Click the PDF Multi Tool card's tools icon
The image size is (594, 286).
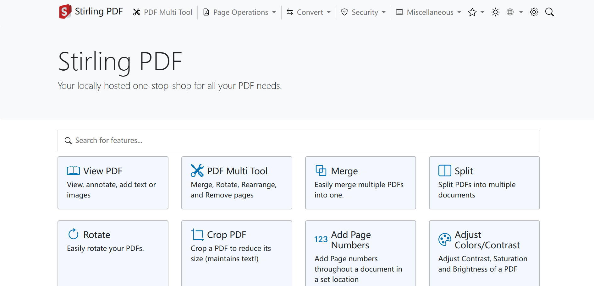click(197, 171)
